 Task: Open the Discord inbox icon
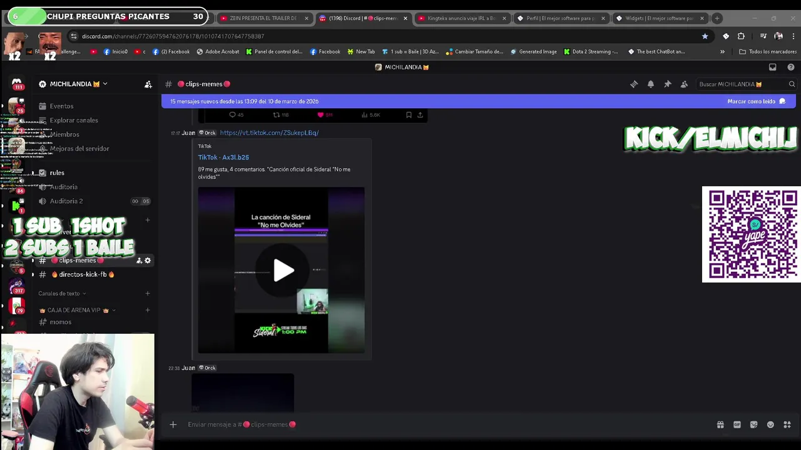click(773, 67)
